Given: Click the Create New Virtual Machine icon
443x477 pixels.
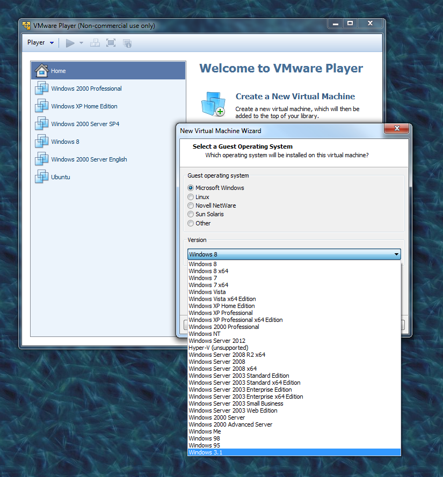Looking at the screenshot, I should tap(213, 104).
